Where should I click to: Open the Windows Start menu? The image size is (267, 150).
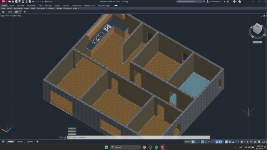tap(106, 147)
